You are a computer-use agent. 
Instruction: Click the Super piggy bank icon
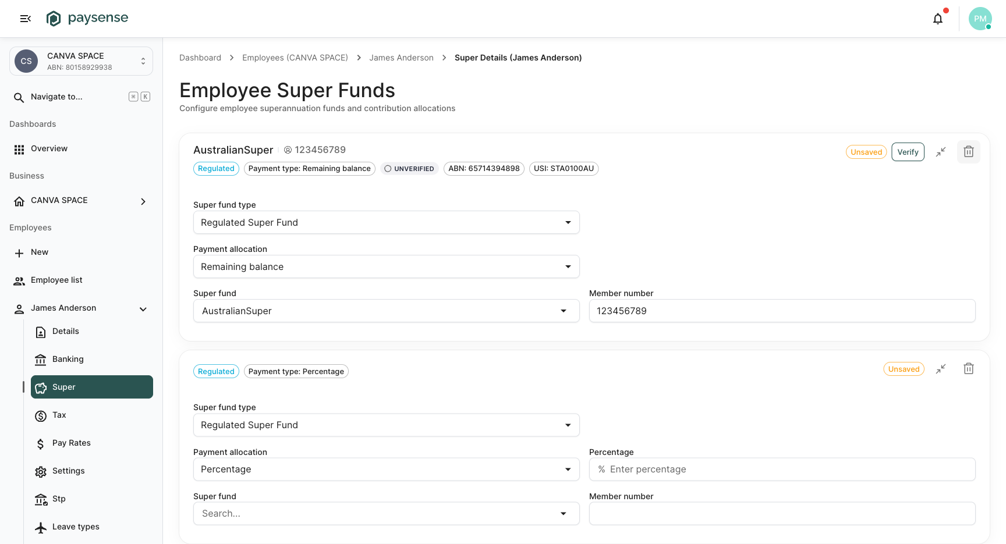(41, 388)
